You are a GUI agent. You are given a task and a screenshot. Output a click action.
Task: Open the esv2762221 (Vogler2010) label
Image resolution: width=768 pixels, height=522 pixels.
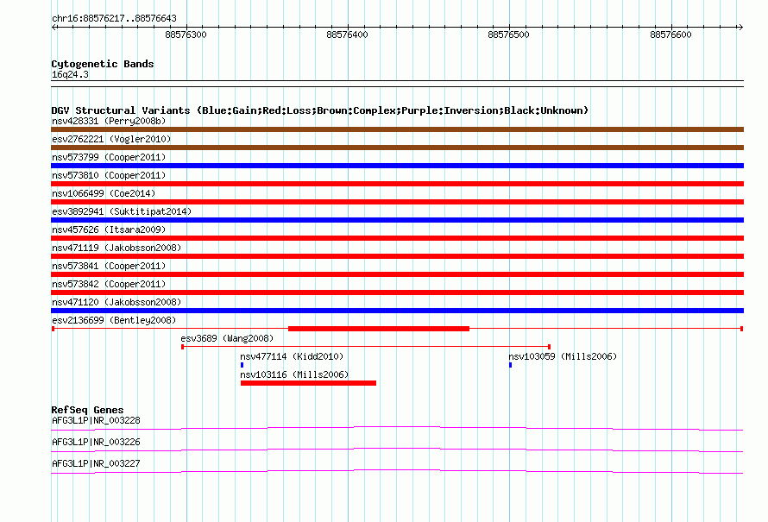tap(111, 139)
